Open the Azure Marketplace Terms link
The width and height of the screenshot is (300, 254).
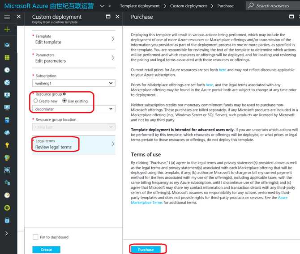(209, 200)
